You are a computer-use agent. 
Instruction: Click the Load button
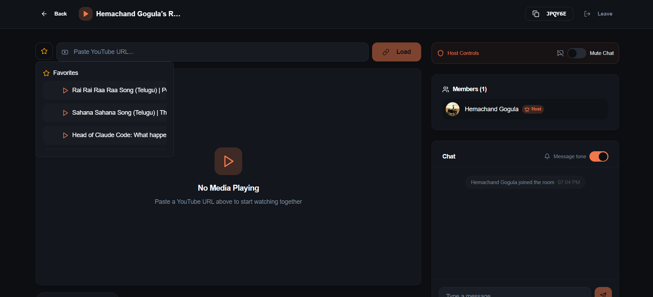coord(397,52)
